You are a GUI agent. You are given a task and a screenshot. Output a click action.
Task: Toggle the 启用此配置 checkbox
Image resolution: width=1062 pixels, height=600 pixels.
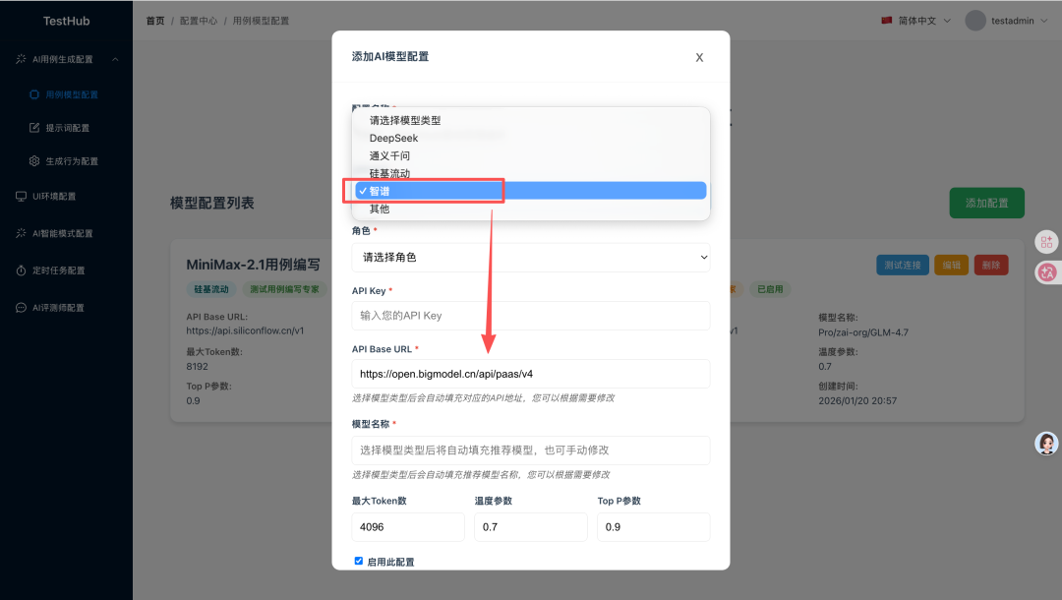[x=358, y=561]
